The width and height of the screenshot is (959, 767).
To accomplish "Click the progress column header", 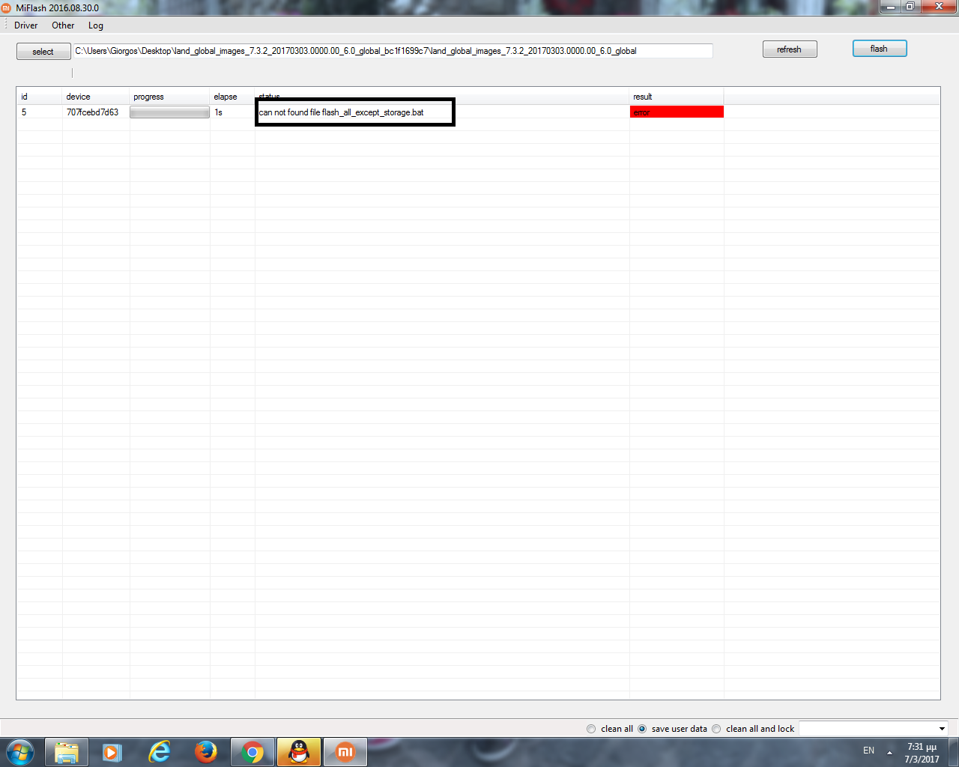I will pos(170,97).
